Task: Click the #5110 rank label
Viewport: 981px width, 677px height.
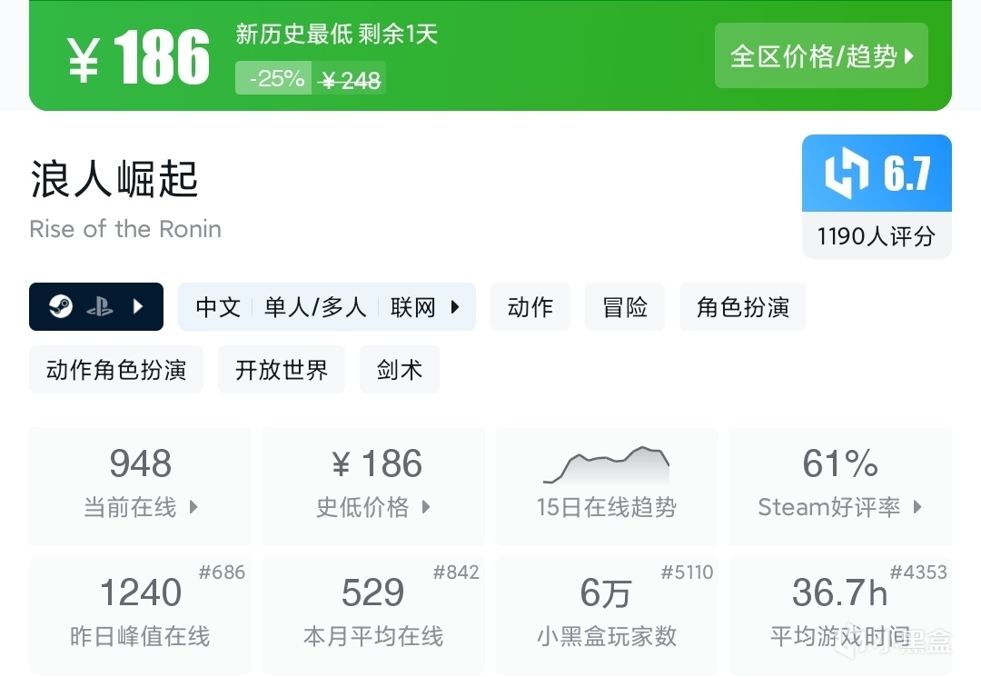Action: (687, 572)
